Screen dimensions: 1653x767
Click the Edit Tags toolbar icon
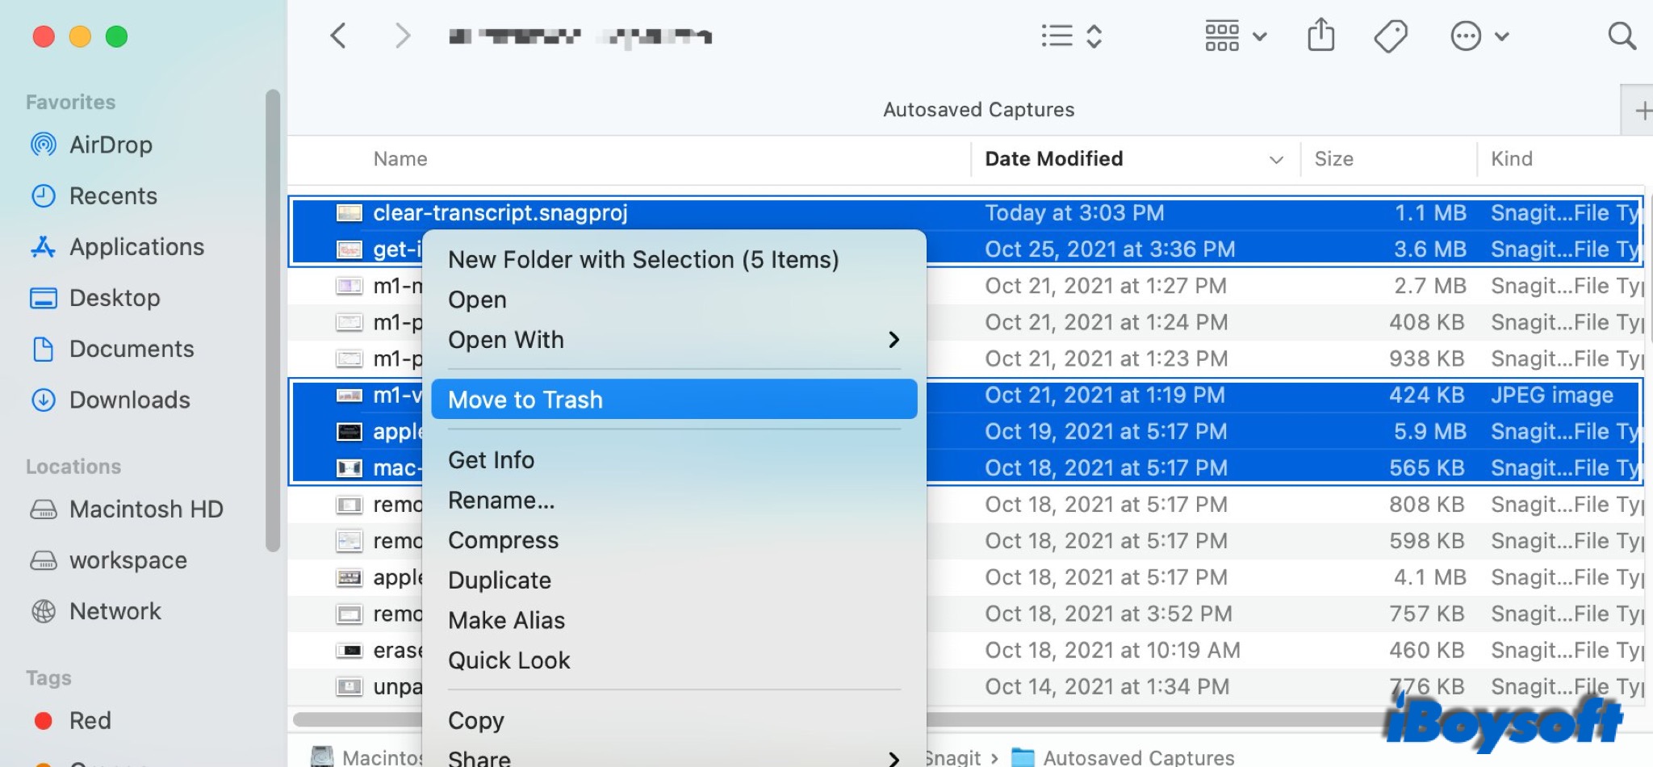tap(1390, 36)
